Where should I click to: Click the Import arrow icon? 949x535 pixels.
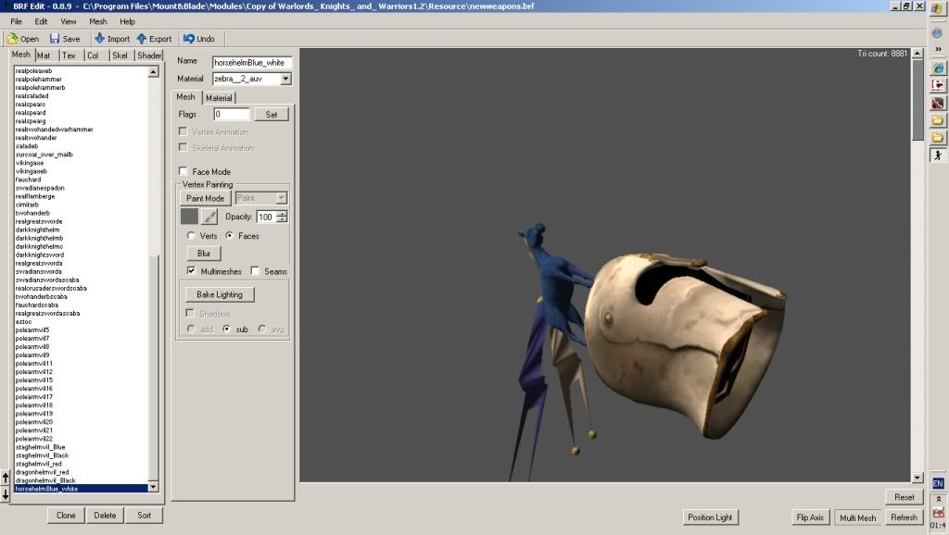pyautogui.click(x=99, y=39)
